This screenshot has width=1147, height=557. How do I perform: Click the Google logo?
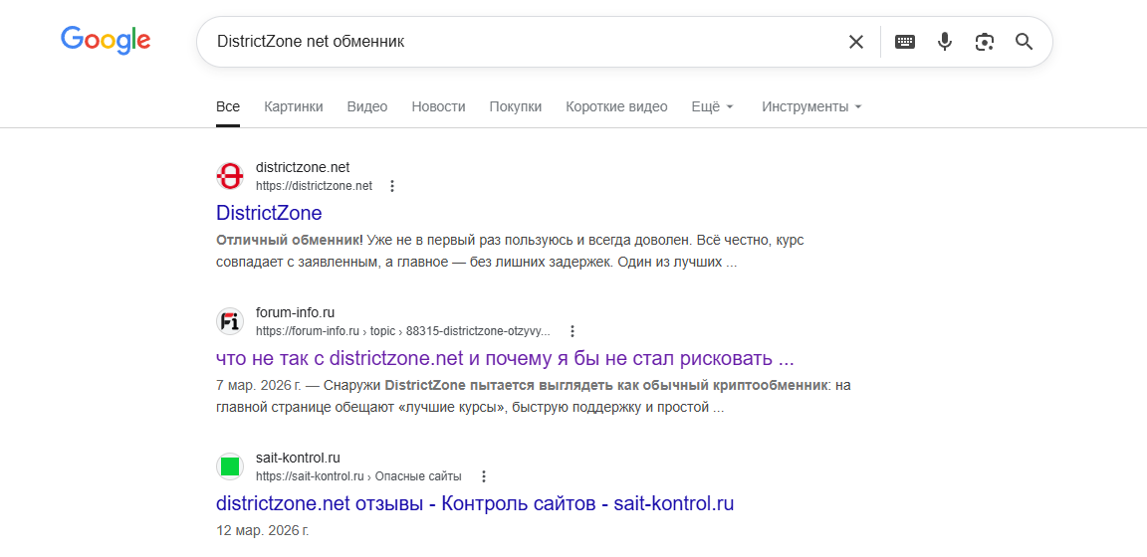106,40
